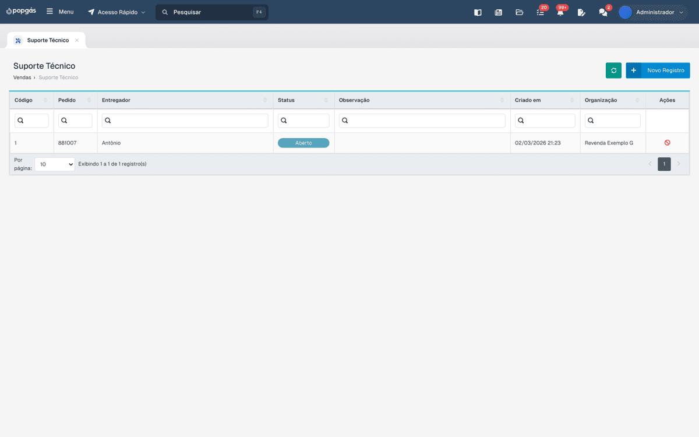699x437 pixels.
Task: Click the Status filter field
Action: pyautogui.click(x=303, y=121)
